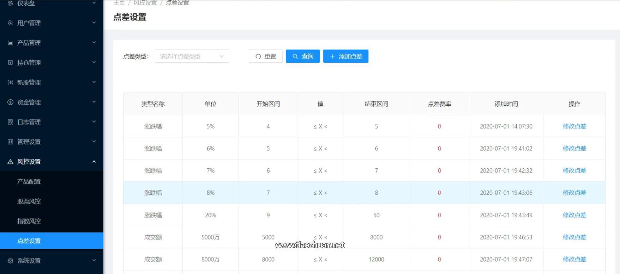This screenshot has width=620, height=274.
Task: Click 成交额 in the 8000万 row
Action: click(x=153, y=260)
